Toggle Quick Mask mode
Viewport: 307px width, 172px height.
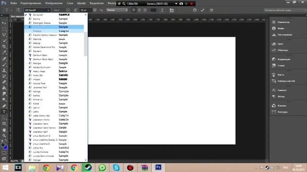[x=4, y=153]
